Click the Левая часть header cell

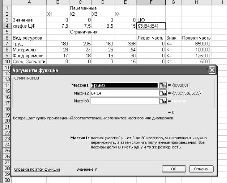pos(151,38)
